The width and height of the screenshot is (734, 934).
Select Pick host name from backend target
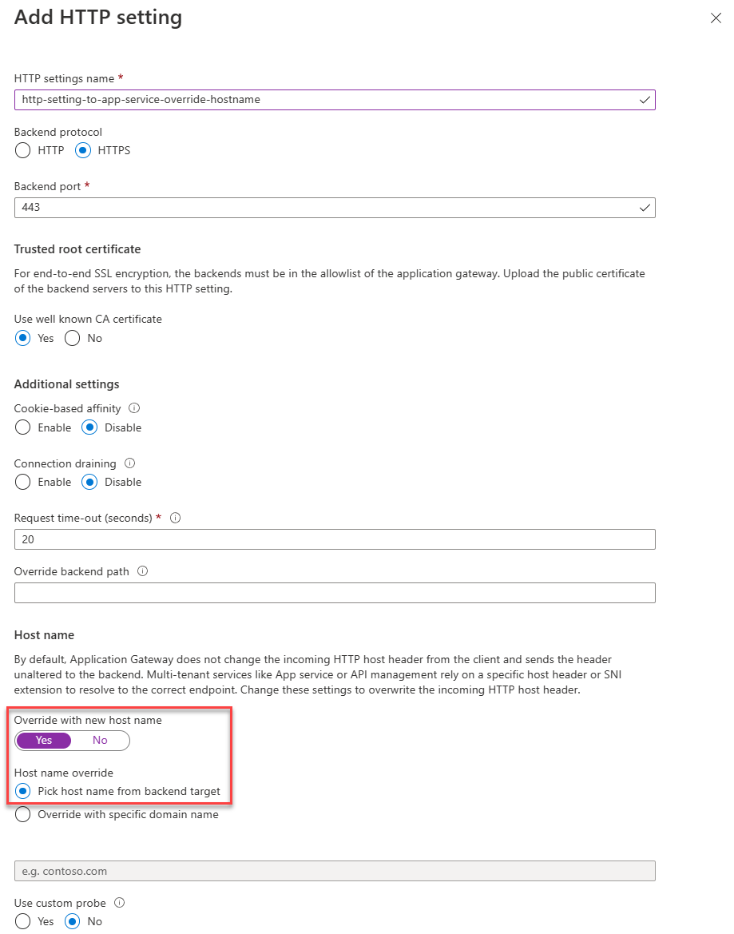22,792
